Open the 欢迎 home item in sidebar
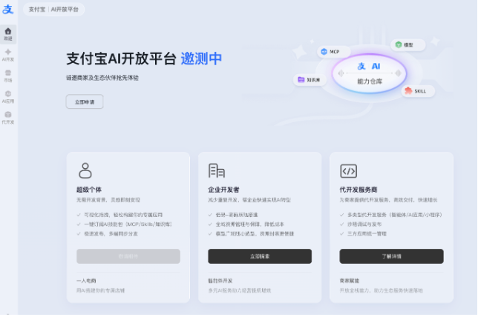Viewport: 478px width, 317px height. (8, 34)
